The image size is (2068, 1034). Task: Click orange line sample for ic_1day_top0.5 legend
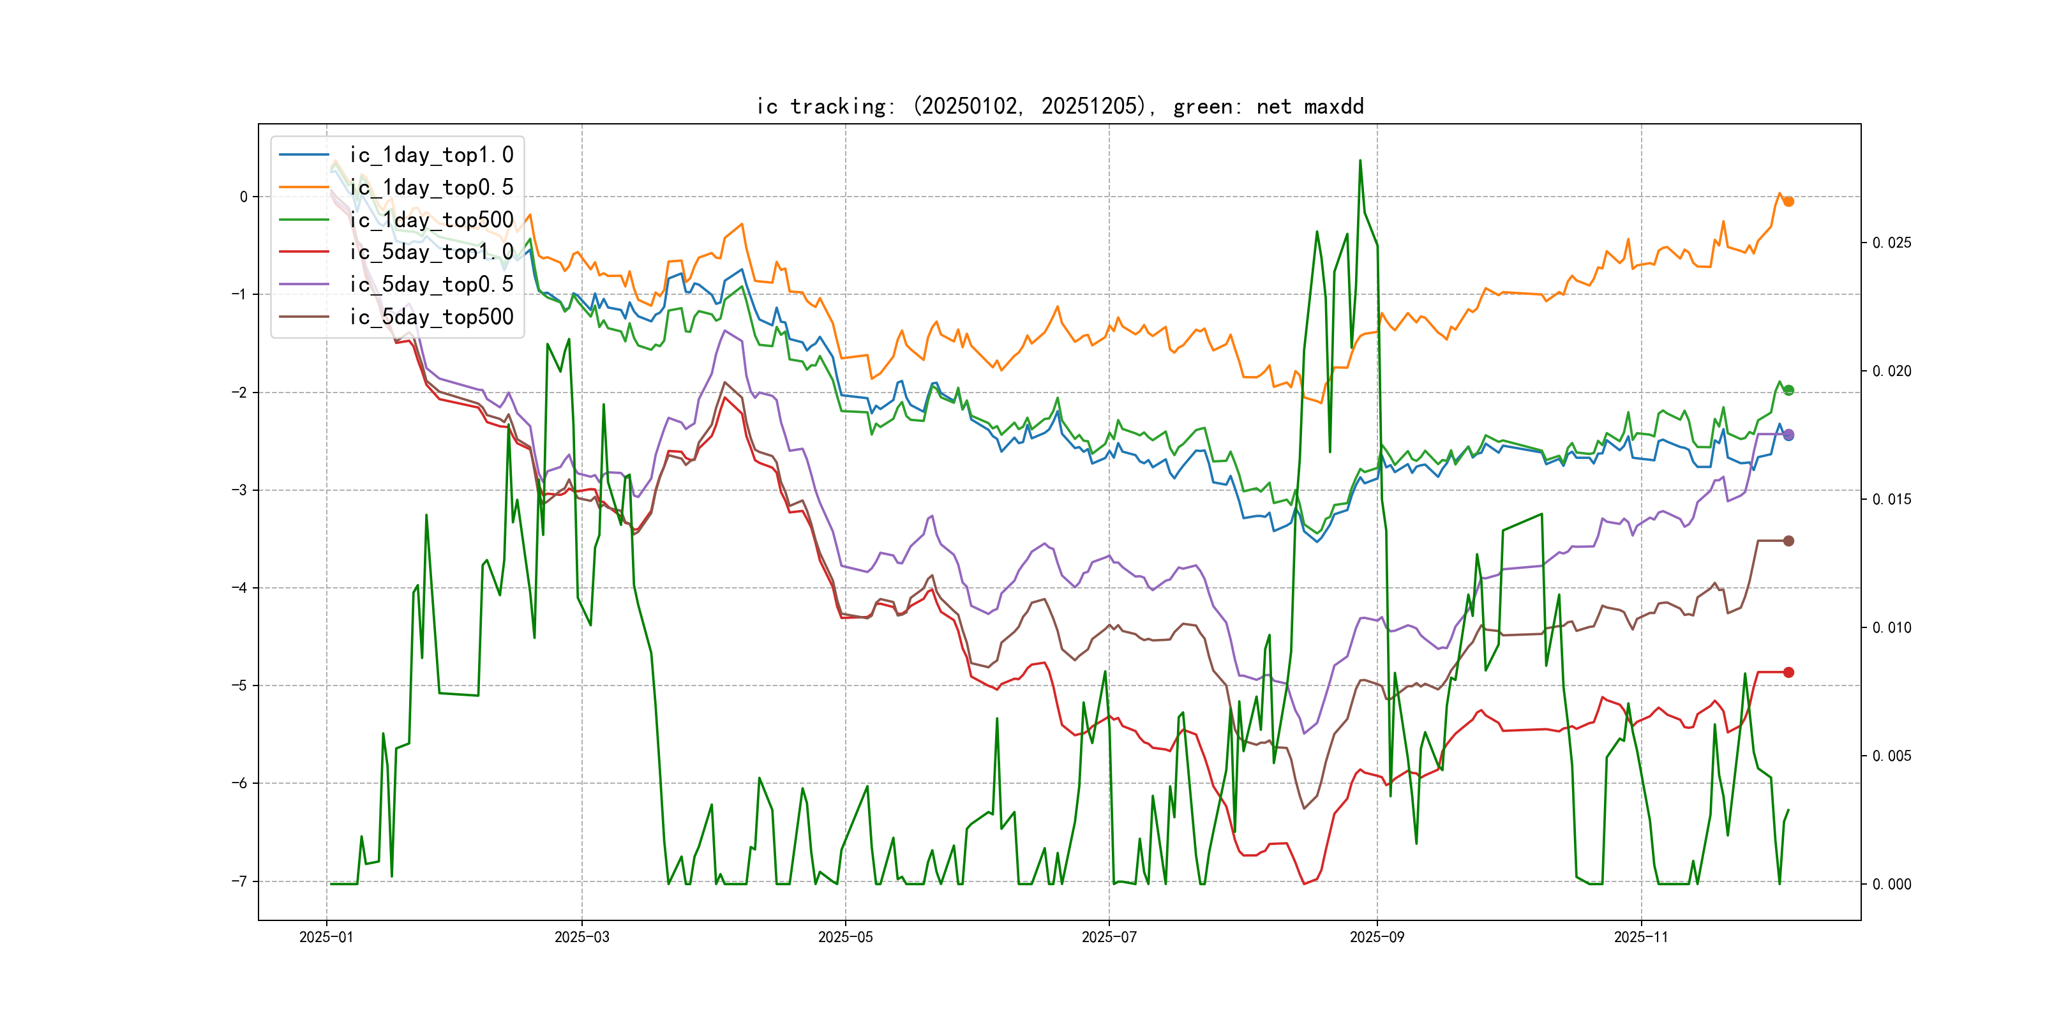point(303,187)
